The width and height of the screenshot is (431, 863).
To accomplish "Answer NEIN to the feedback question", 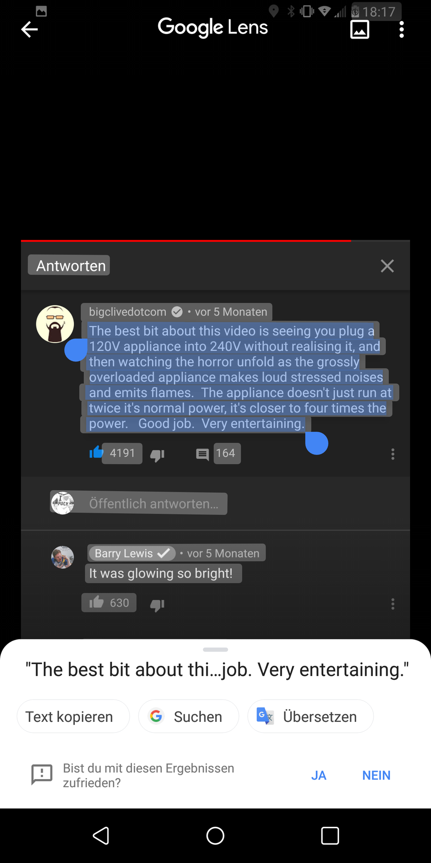I will point(376,775).
